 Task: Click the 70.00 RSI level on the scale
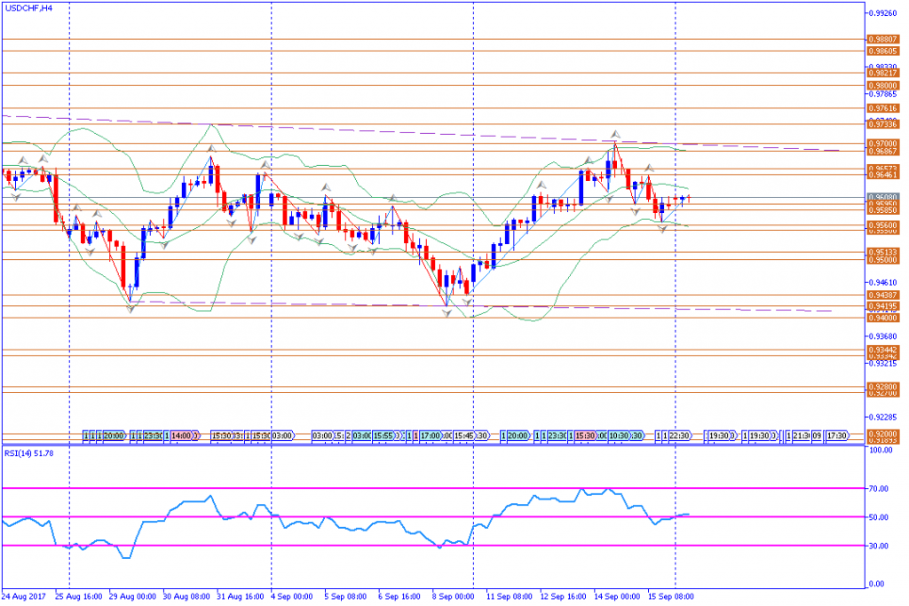(879, 489)
